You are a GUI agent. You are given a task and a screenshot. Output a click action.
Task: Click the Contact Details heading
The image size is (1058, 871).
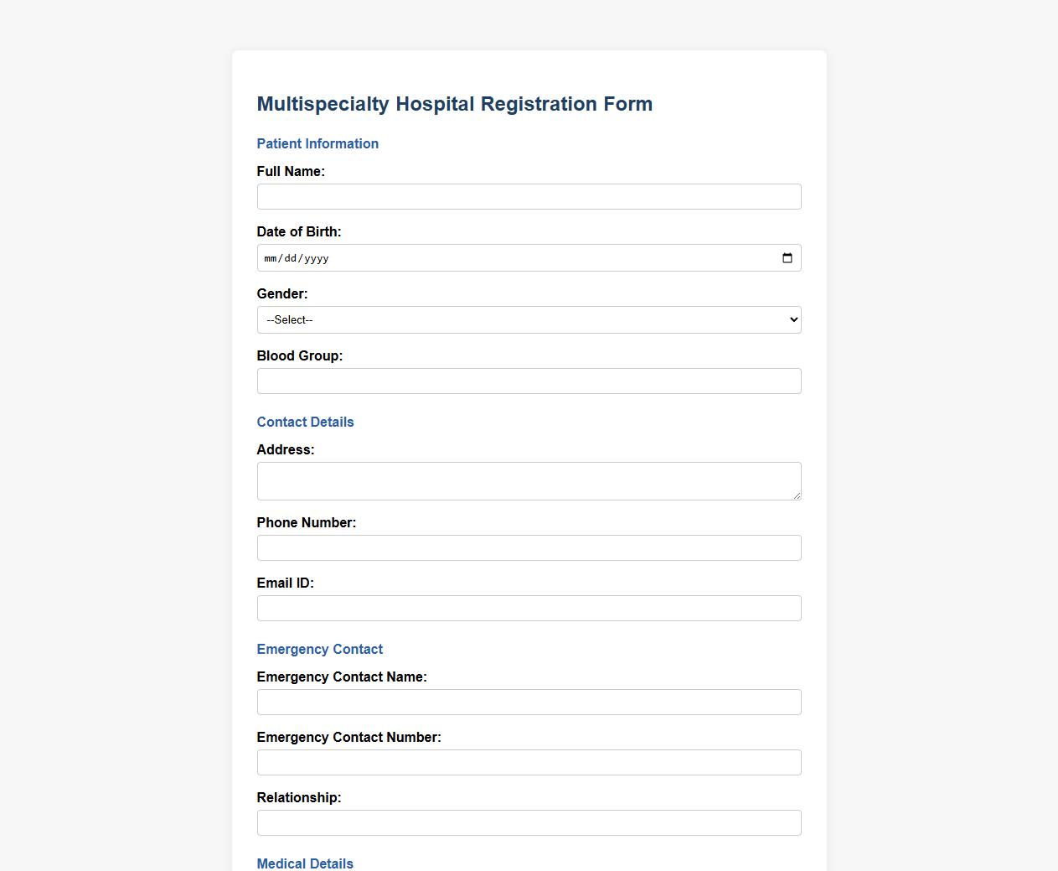pyautogui.click(x=305, y=422)
